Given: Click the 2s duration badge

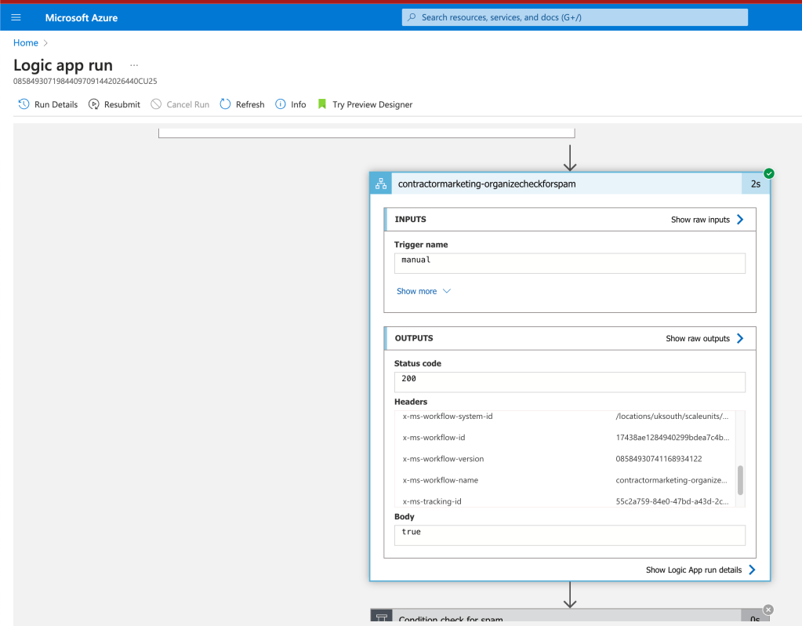Looking at the screenshot, I should pyautogui.click(x=756, y=184).
